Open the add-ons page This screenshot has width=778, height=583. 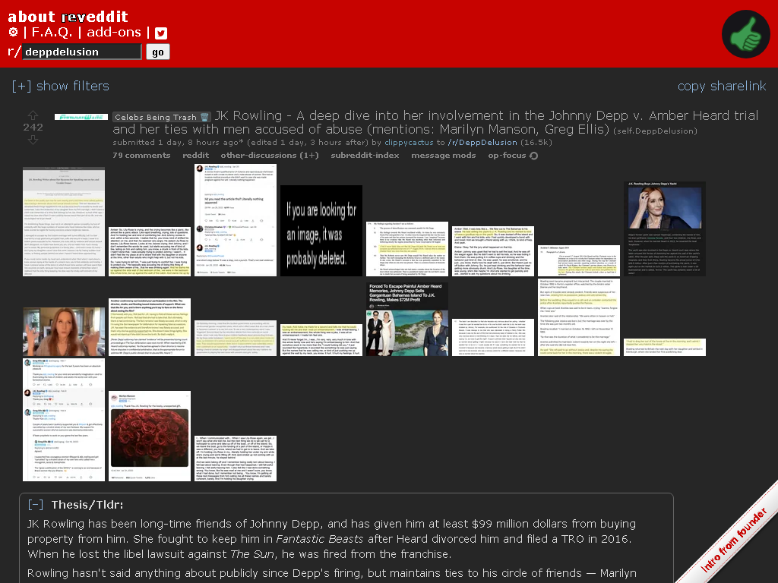(114, 32)
